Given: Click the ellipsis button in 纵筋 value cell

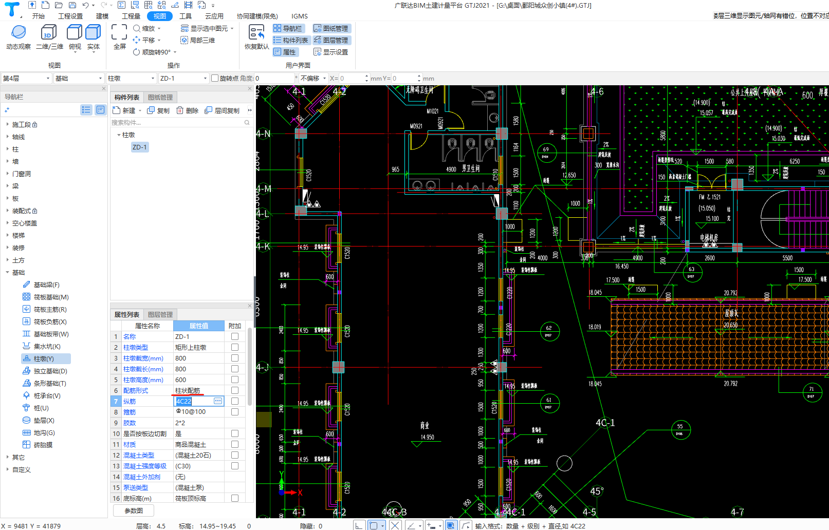Looking at the screenshot, I should pyautogui.click(x=218, y=401).
